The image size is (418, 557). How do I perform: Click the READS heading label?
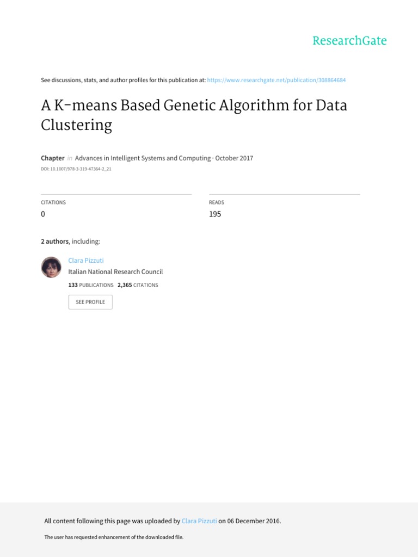click(x=217, y=202)
